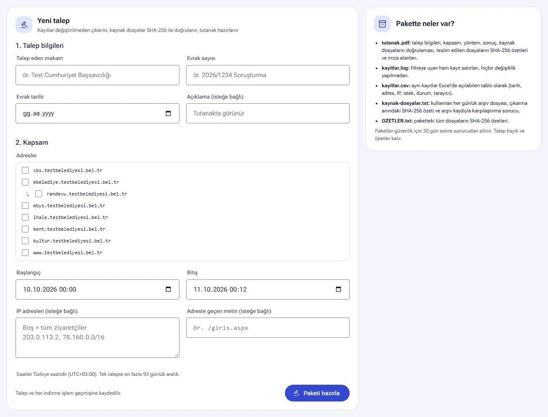Click the '2. Kapsam' heading

coord(32,143)
